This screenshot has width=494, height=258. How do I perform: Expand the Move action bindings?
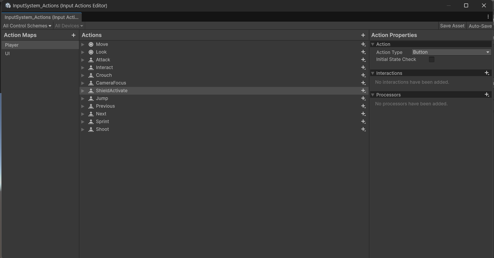coord(83,44)
